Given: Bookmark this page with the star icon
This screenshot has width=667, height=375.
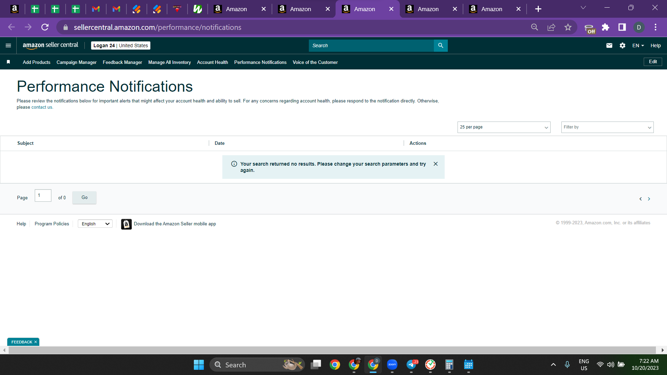Looking at the screenshot, I should pyautogui.click(x=568, y=27).
